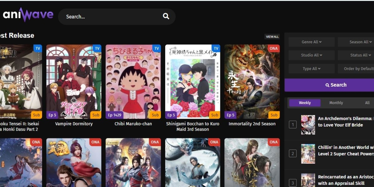Image resolution: width=374 pixels, height=187 pixels.
Task: Click the ONA badge on Immortality 2nd Season
Action: [274, 48]
